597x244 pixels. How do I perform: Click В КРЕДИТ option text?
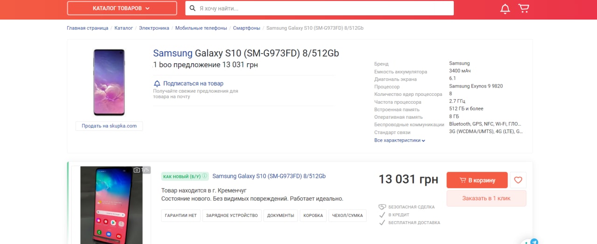click(399, 215)
